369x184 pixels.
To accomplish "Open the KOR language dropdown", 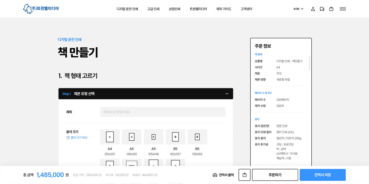I will [x=298, y=9].
